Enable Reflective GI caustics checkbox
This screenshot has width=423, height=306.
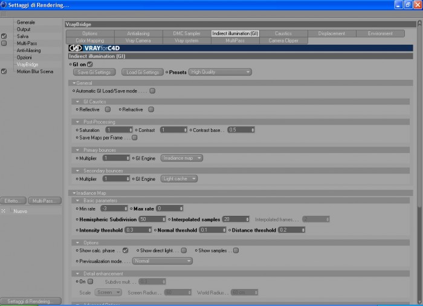tap(108, 109)
